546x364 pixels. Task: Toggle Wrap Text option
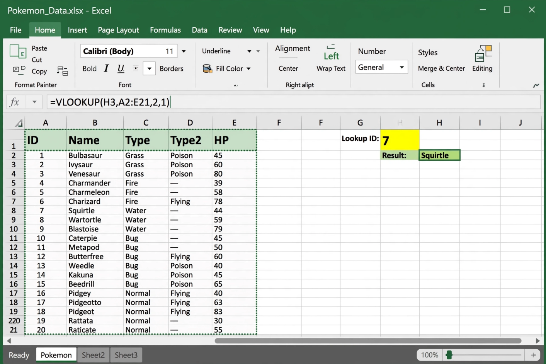pos(331,68)
